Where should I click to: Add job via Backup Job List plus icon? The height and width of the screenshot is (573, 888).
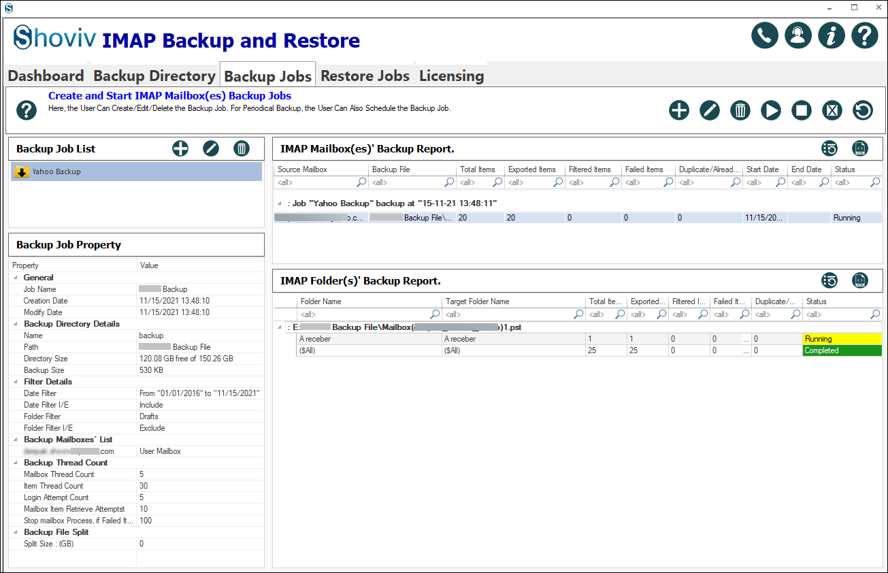(180, 148)
